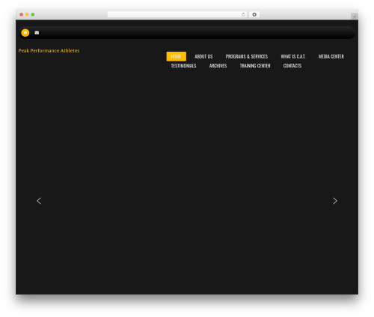Navigate to WHAT IS C.A.T.
374x317 pixels.
293,56
